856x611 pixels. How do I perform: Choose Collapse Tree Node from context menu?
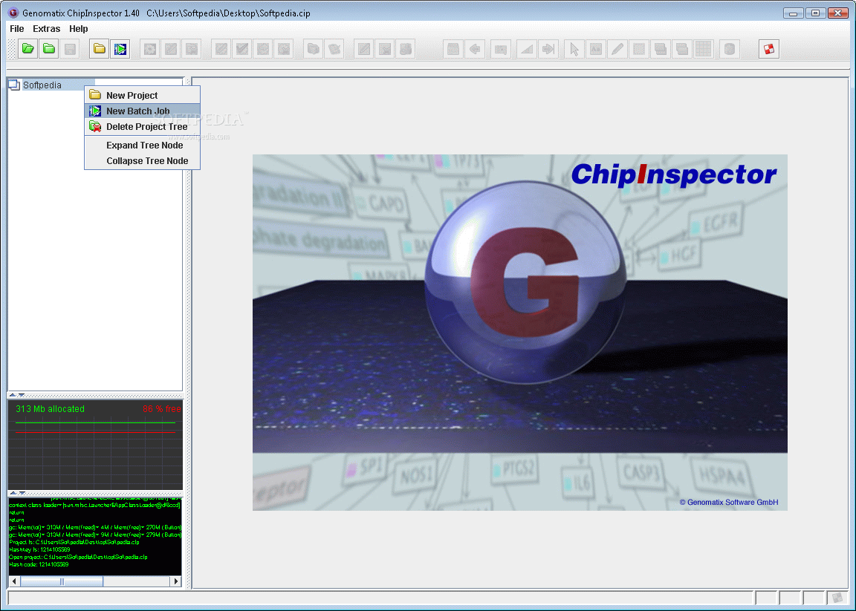(142, 161)
